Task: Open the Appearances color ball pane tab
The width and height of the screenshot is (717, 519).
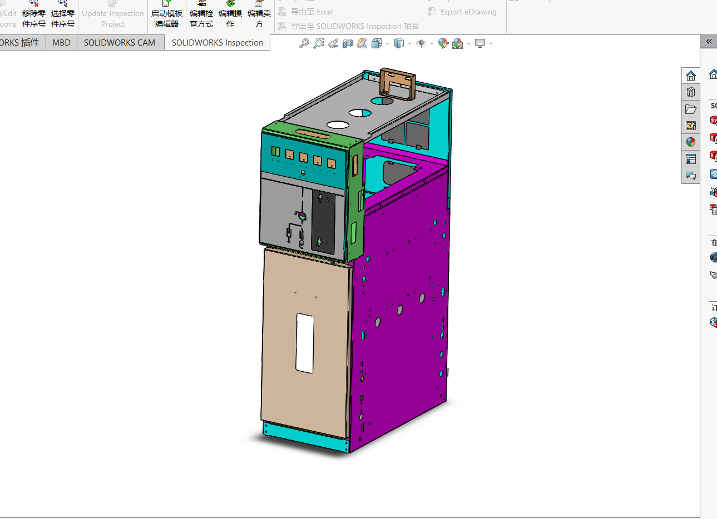Action: (x=691, y=142)
